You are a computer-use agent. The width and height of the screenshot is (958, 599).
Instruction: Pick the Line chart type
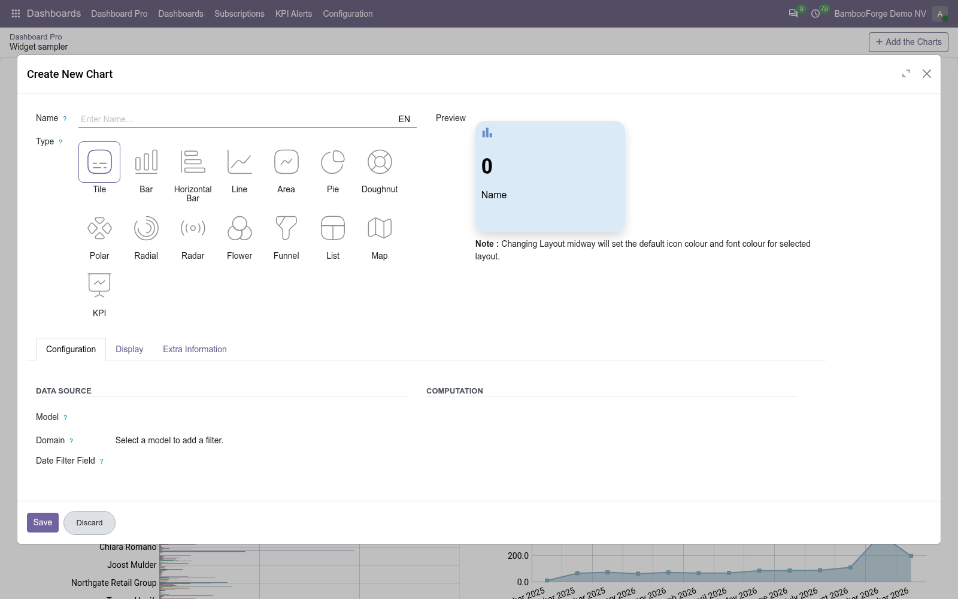point(239,162)
